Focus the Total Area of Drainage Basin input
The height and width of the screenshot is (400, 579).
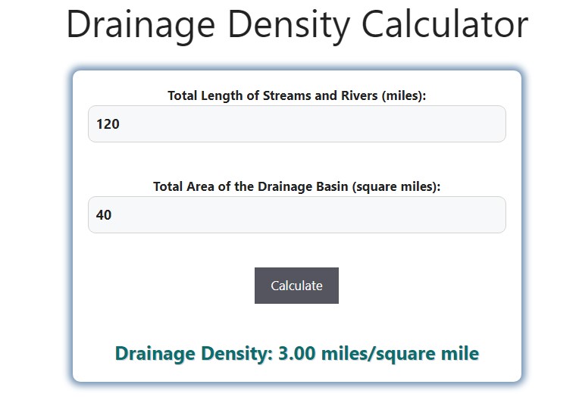[x=297, y=214]
